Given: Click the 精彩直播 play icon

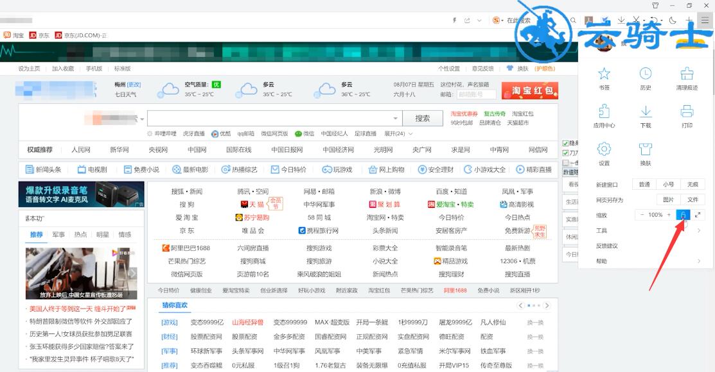Looking at the screenshot, I should [x=520, y=169].
